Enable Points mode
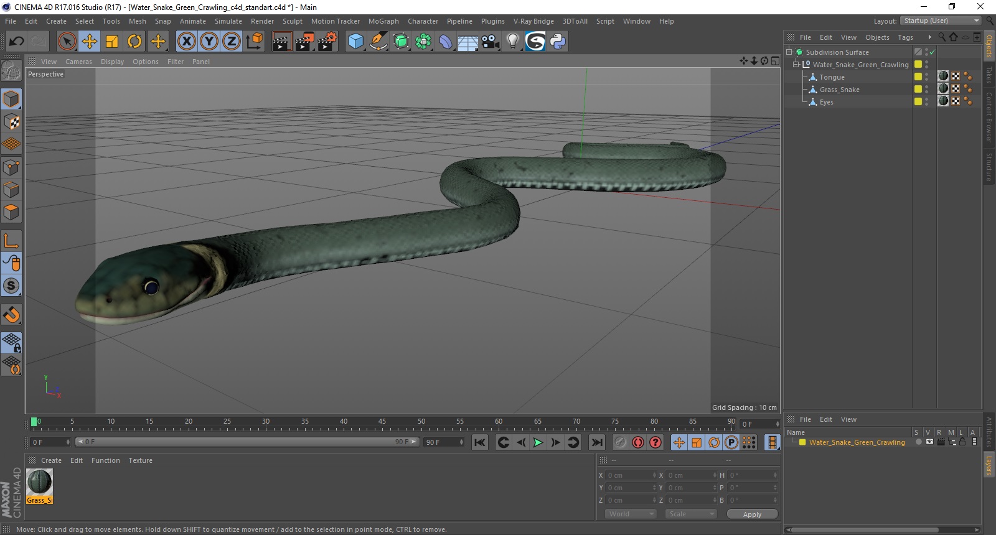Image resolution: width=996 pixels, height=535 pixels. point(11,167)
